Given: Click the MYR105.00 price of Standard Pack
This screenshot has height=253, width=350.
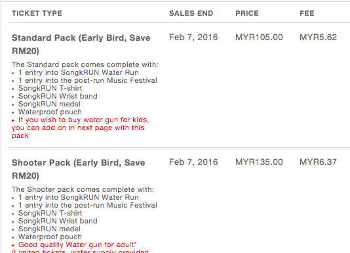Looking at the screenshot, I should point(259,37).
